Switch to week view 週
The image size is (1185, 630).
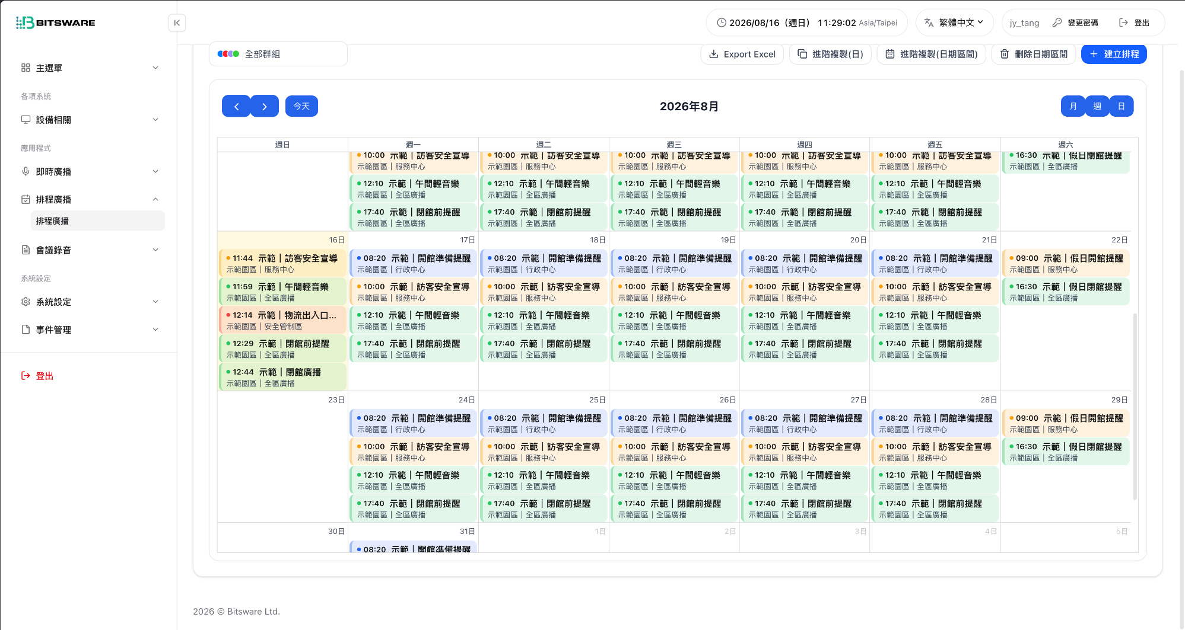coord(1097,106)
